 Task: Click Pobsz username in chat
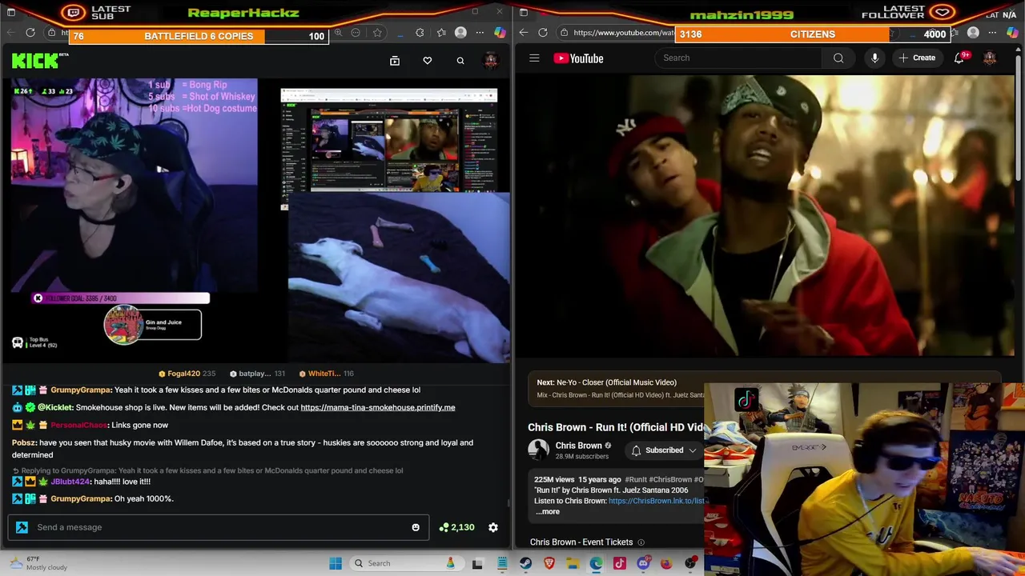(24, 442)
